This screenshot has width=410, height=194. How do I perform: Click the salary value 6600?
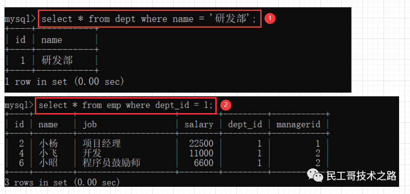click(x=204, y=163)
